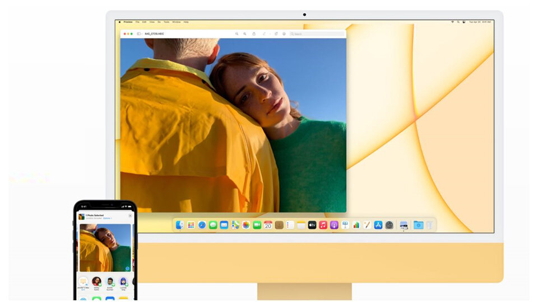Click the Search field in Preview toolbar

[x=317, y=34]
